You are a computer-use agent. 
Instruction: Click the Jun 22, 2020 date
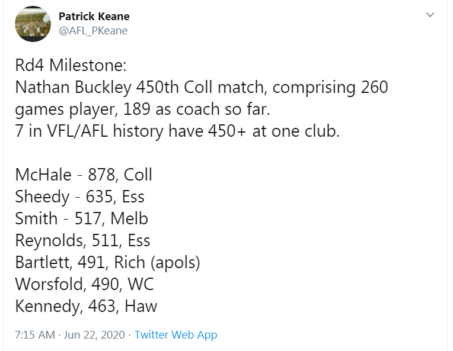pyautogui.click(x=94, y=335)
